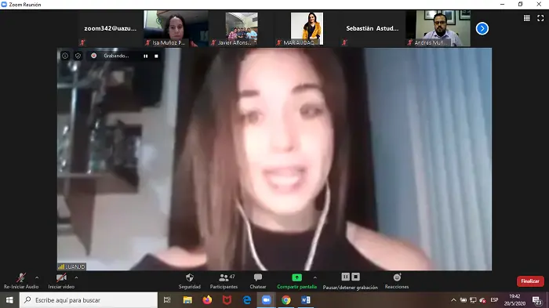Unmute with Re-Iniciar Audio microphone

21,281
